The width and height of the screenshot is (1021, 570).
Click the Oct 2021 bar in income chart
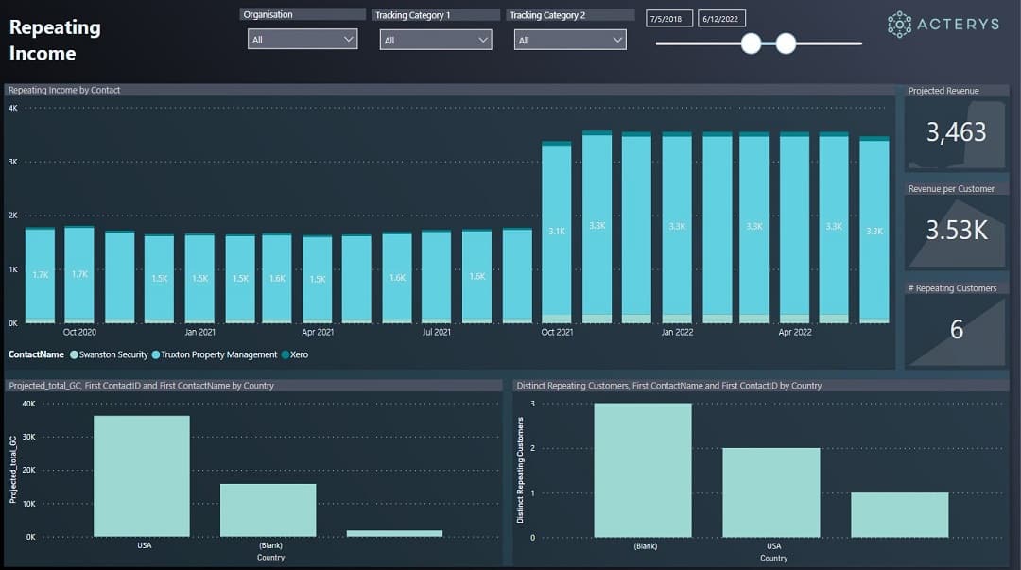pos(557,232)
